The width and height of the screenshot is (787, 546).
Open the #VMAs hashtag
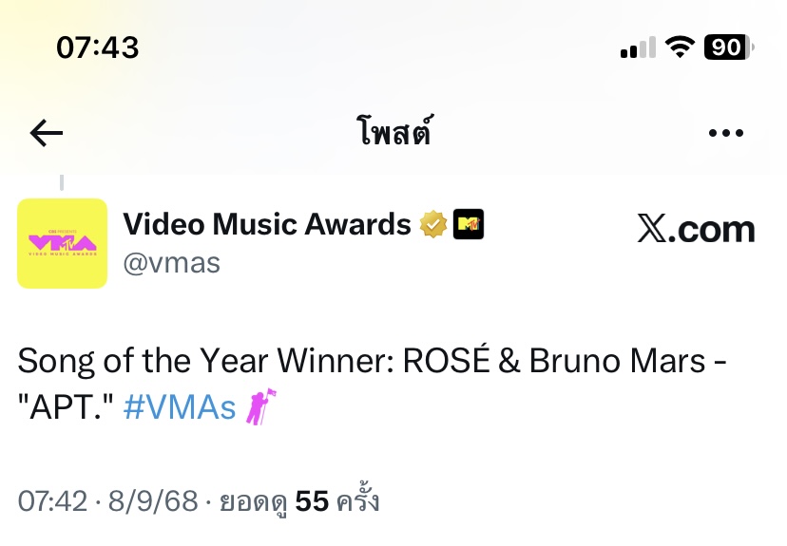(180, 406)
